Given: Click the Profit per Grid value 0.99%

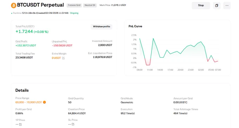Looking at the screenshot, I should (19, 113).
